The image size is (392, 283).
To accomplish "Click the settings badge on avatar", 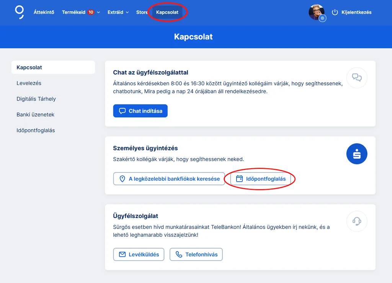I will pyautogui.click(x=322, y=18).
